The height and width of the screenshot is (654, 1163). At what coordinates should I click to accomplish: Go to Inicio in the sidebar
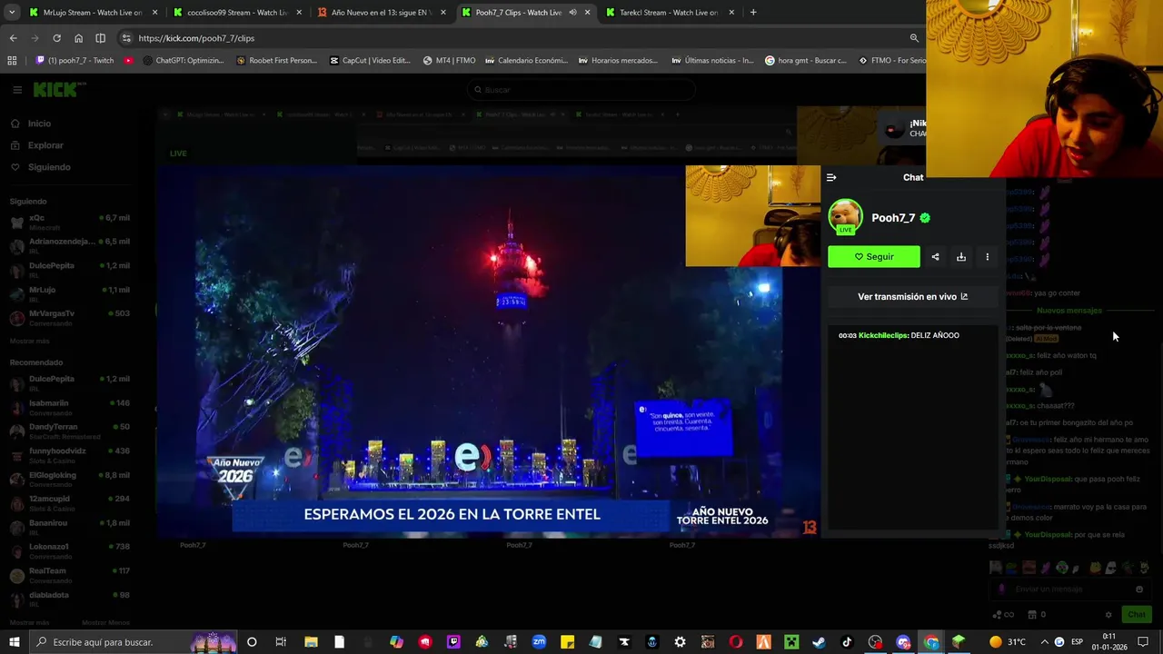[x=39, y=124]
